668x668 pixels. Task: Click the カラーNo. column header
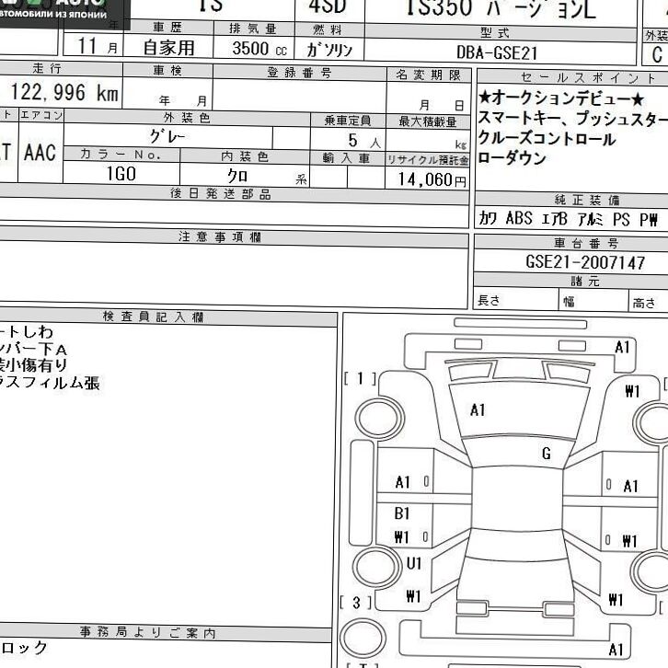121,155
